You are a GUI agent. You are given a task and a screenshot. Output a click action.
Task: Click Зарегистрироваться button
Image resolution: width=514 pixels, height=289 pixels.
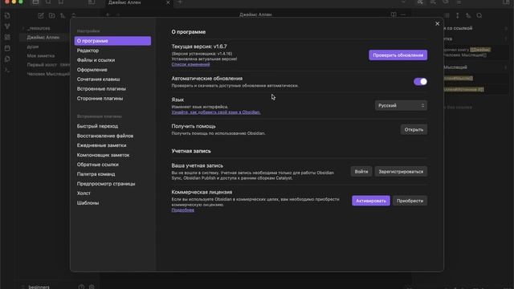coord(401,171)
